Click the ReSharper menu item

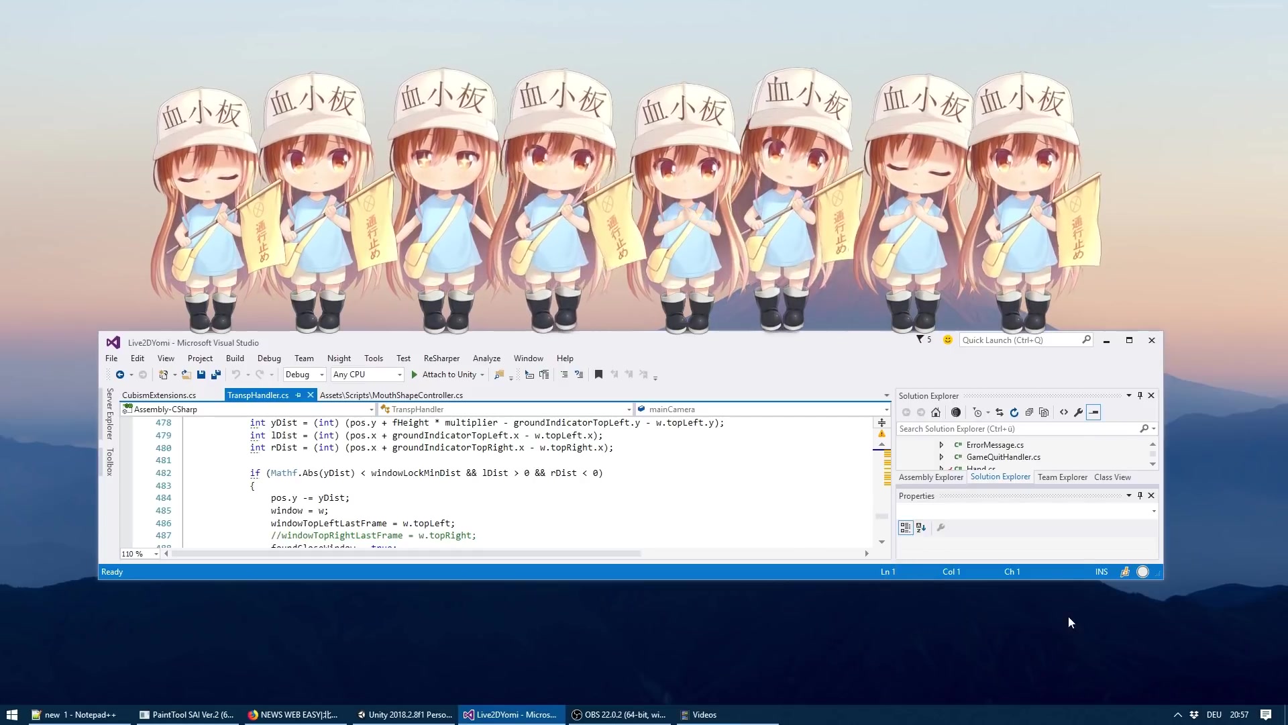pos(441,358)
